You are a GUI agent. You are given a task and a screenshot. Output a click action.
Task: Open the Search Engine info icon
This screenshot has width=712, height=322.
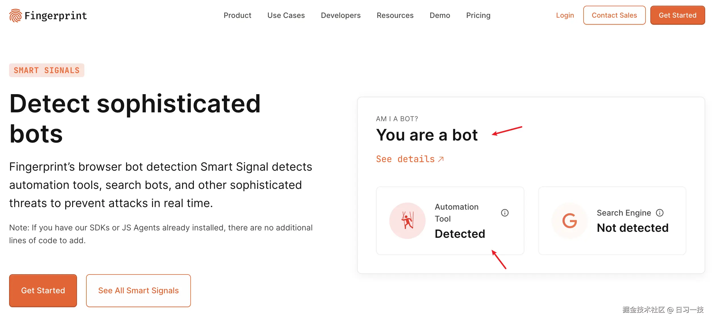pyautogui.click(x=660, y=212)
